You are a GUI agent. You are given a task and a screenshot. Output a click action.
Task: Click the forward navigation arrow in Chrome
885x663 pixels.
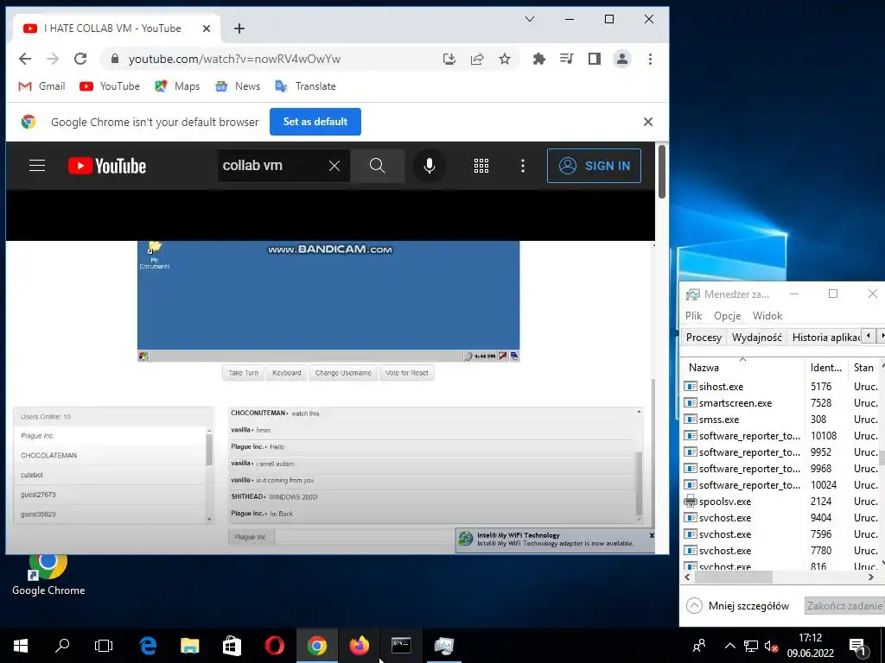[53, 59]
